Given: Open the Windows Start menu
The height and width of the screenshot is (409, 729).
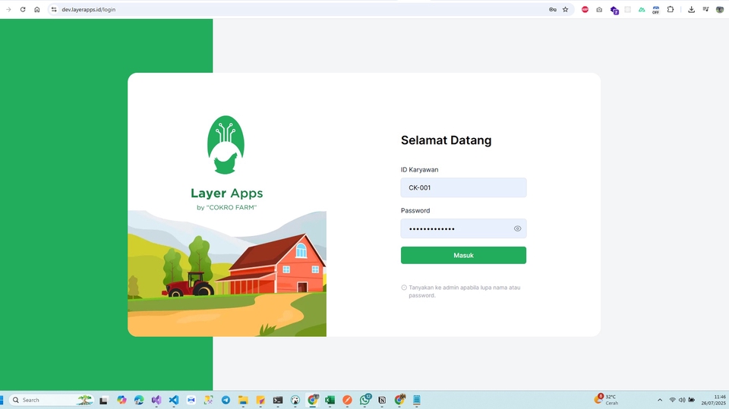Looking at the screenshot, I should [1, 400].
